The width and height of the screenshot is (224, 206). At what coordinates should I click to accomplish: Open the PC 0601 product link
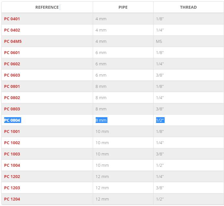[12, 53]
